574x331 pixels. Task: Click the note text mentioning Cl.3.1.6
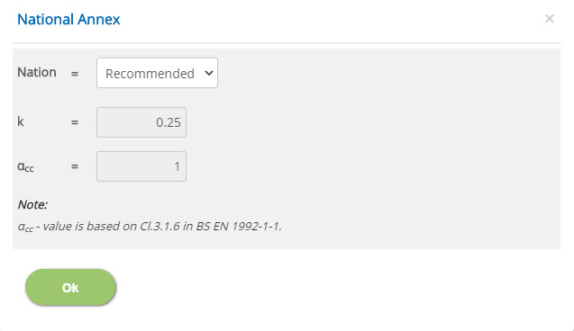pyautogui.click(x=150, y=227)
